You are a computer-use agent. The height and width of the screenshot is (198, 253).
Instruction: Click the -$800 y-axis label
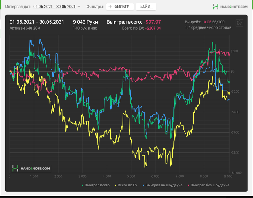pyautogui.click(x=235, y=153)
